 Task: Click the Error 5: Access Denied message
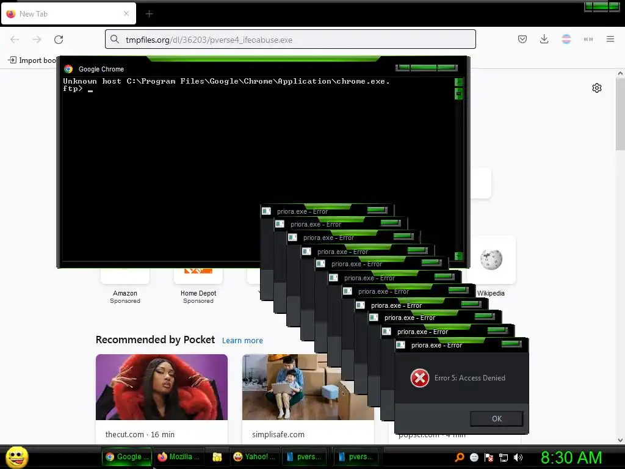[469, 377]
